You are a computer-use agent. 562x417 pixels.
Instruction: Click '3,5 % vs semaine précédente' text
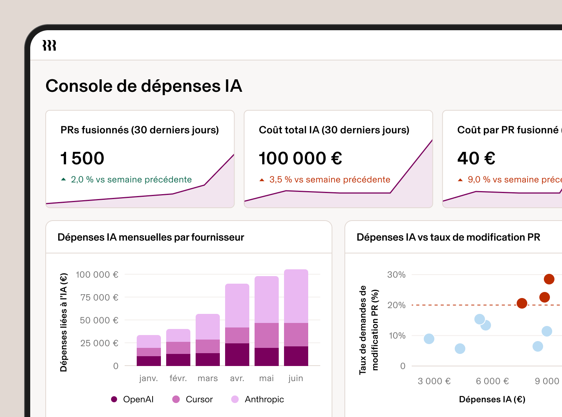(x=330, y=179)
